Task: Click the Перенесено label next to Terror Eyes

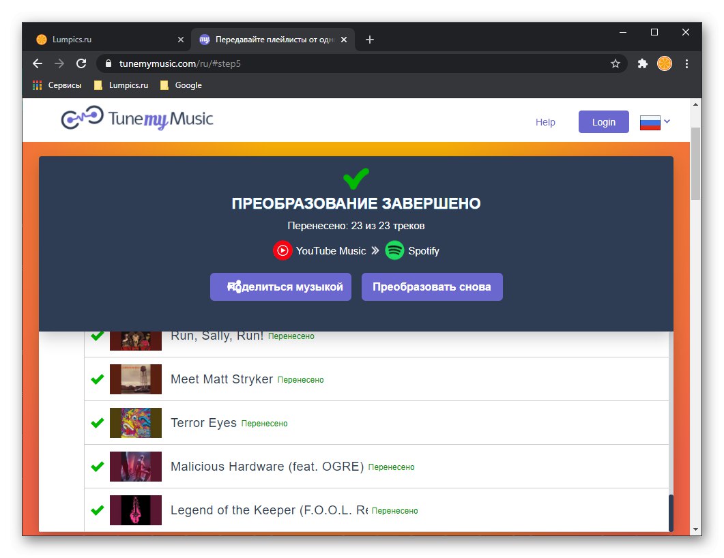Action: point(265,424)
